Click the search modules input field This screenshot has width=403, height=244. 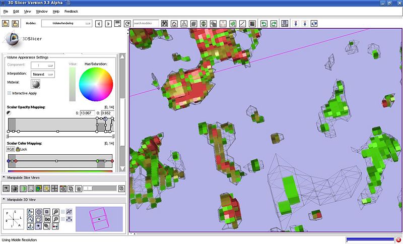[x=146, y=24]
